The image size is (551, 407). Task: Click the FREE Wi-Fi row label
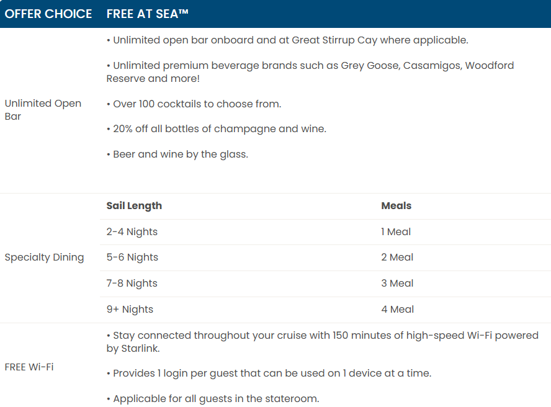pos(29,367)
